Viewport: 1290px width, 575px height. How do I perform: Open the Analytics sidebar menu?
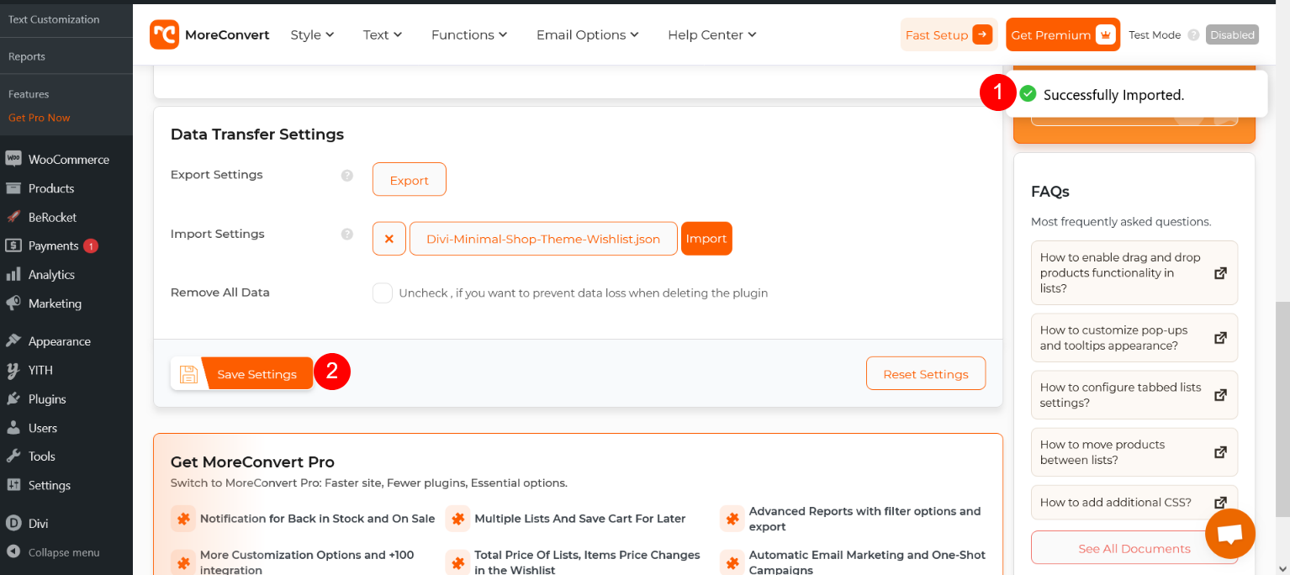(x=66, y=275)
